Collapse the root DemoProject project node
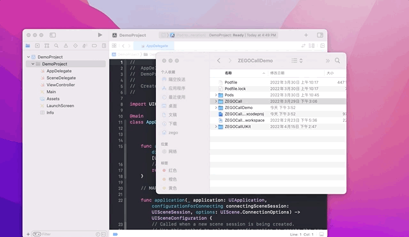Screen dimensions: 409x237 coord(28,57)
